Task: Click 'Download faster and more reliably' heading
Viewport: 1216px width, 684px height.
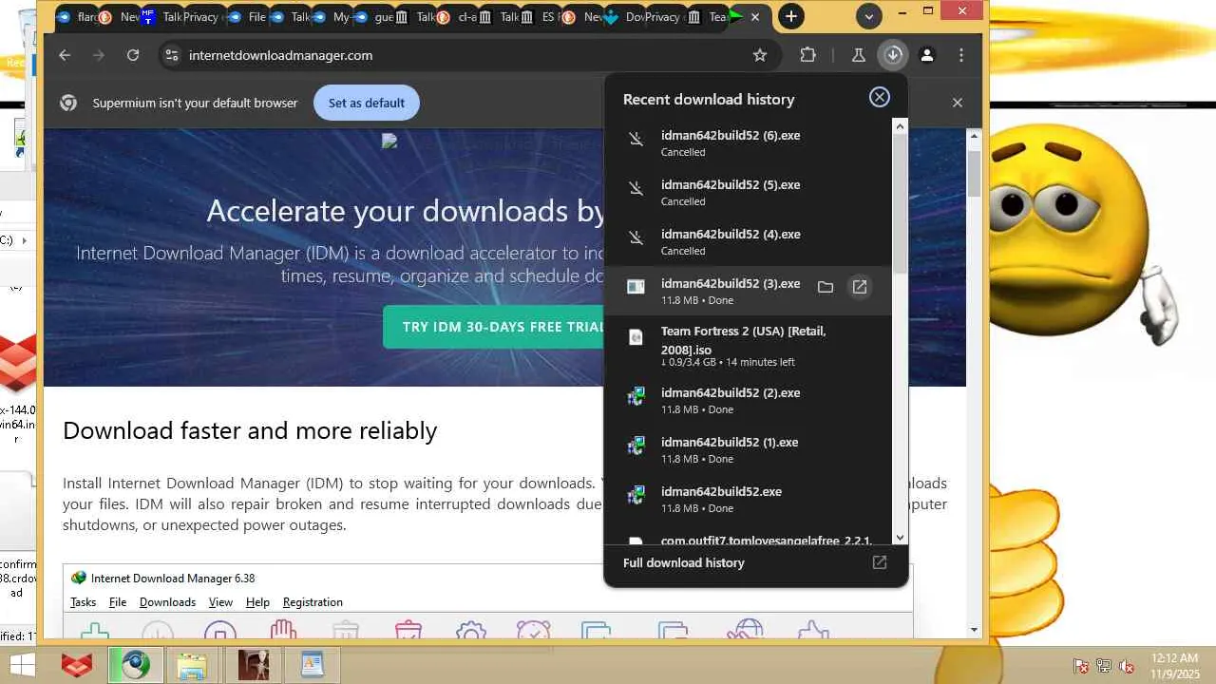Action: point(250,430)
